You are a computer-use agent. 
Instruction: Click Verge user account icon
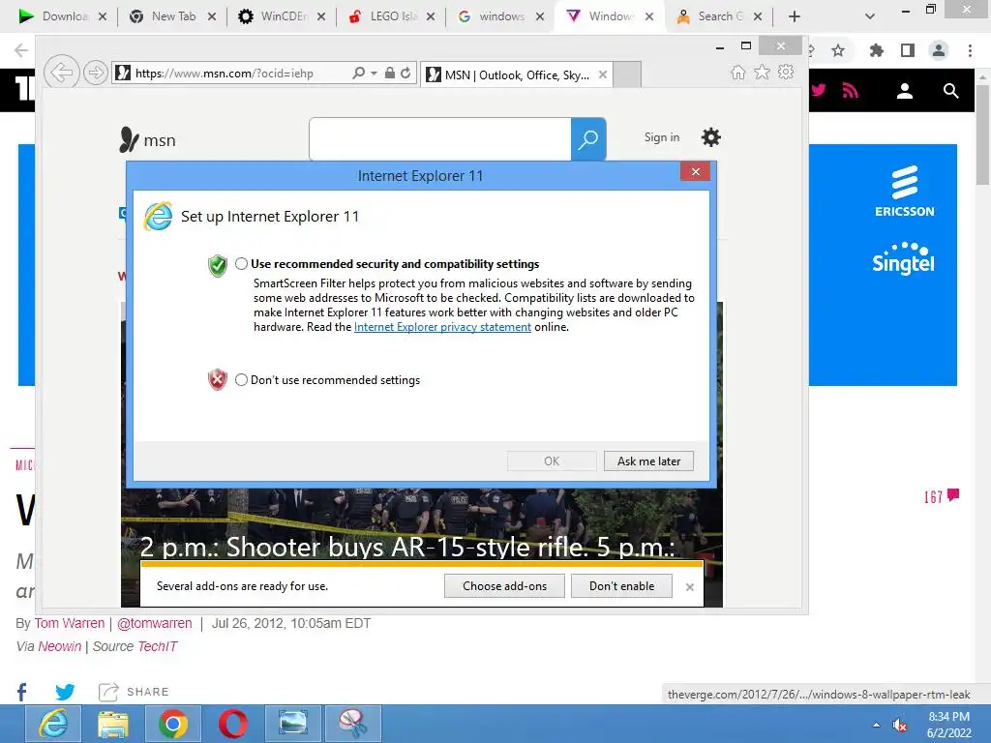click(905, 91)
